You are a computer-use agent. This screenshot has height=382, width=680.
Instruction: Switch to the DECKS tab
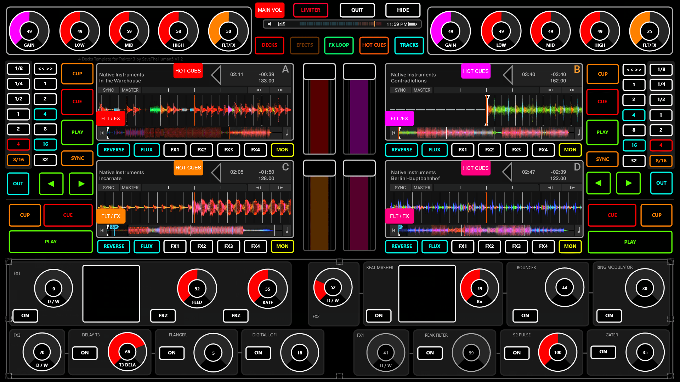pos(270,45)
